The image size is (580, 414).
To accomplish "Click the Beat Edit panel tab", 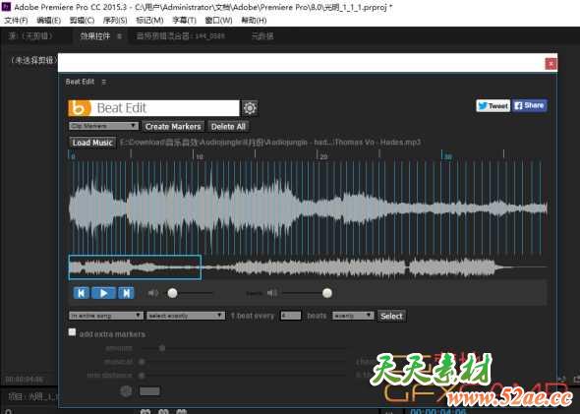I will pos(80,82).
